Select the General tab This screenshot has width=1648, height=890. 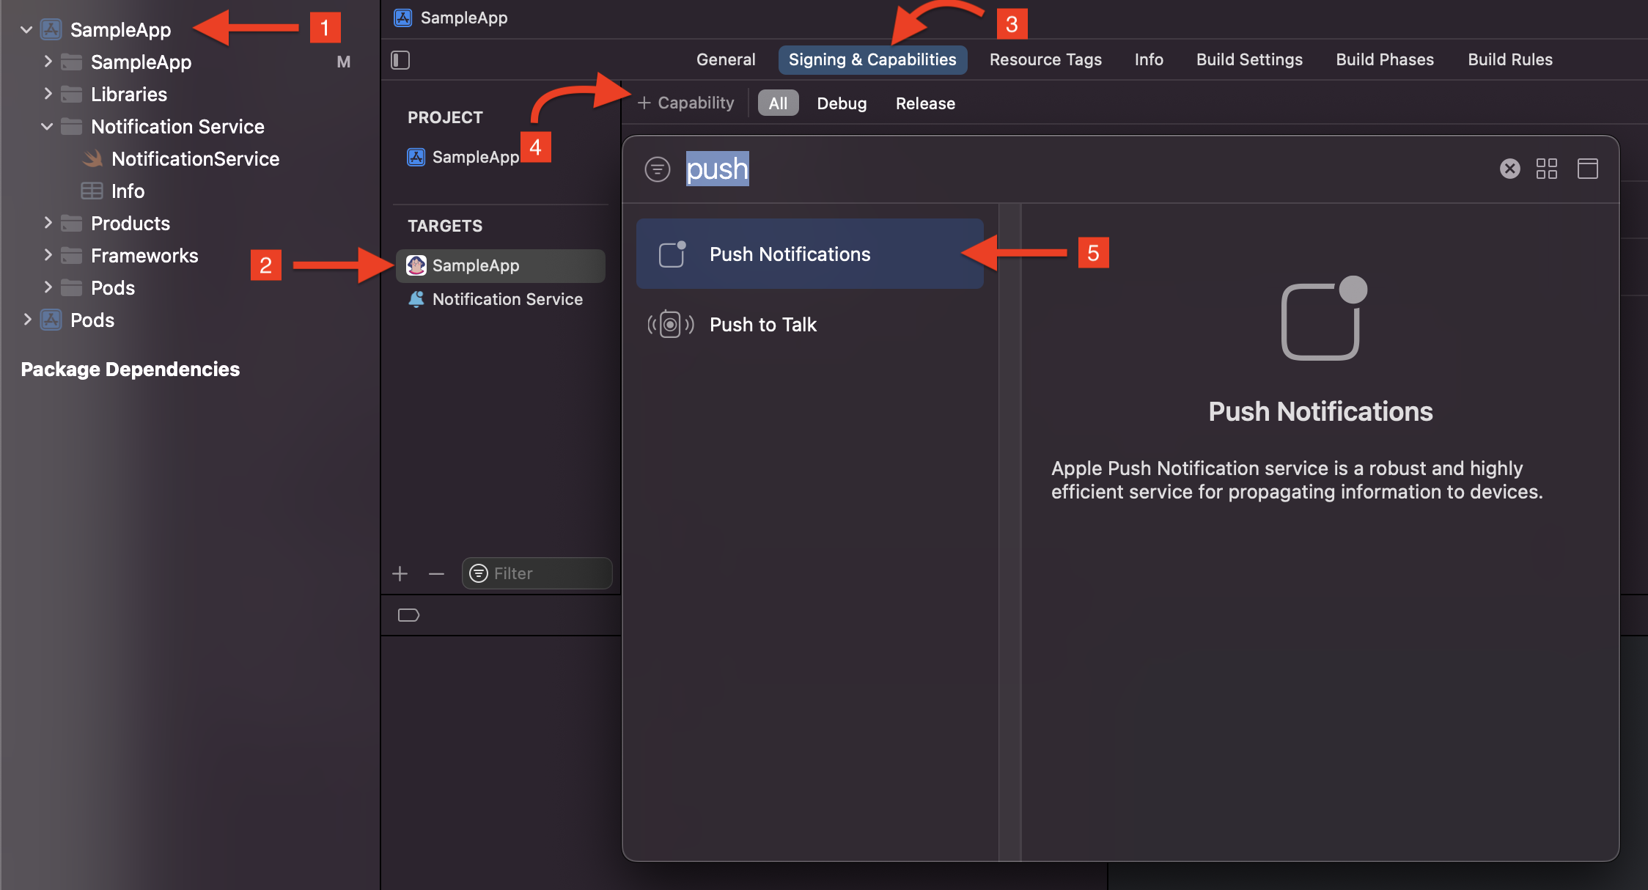click(x=724, y=59)
